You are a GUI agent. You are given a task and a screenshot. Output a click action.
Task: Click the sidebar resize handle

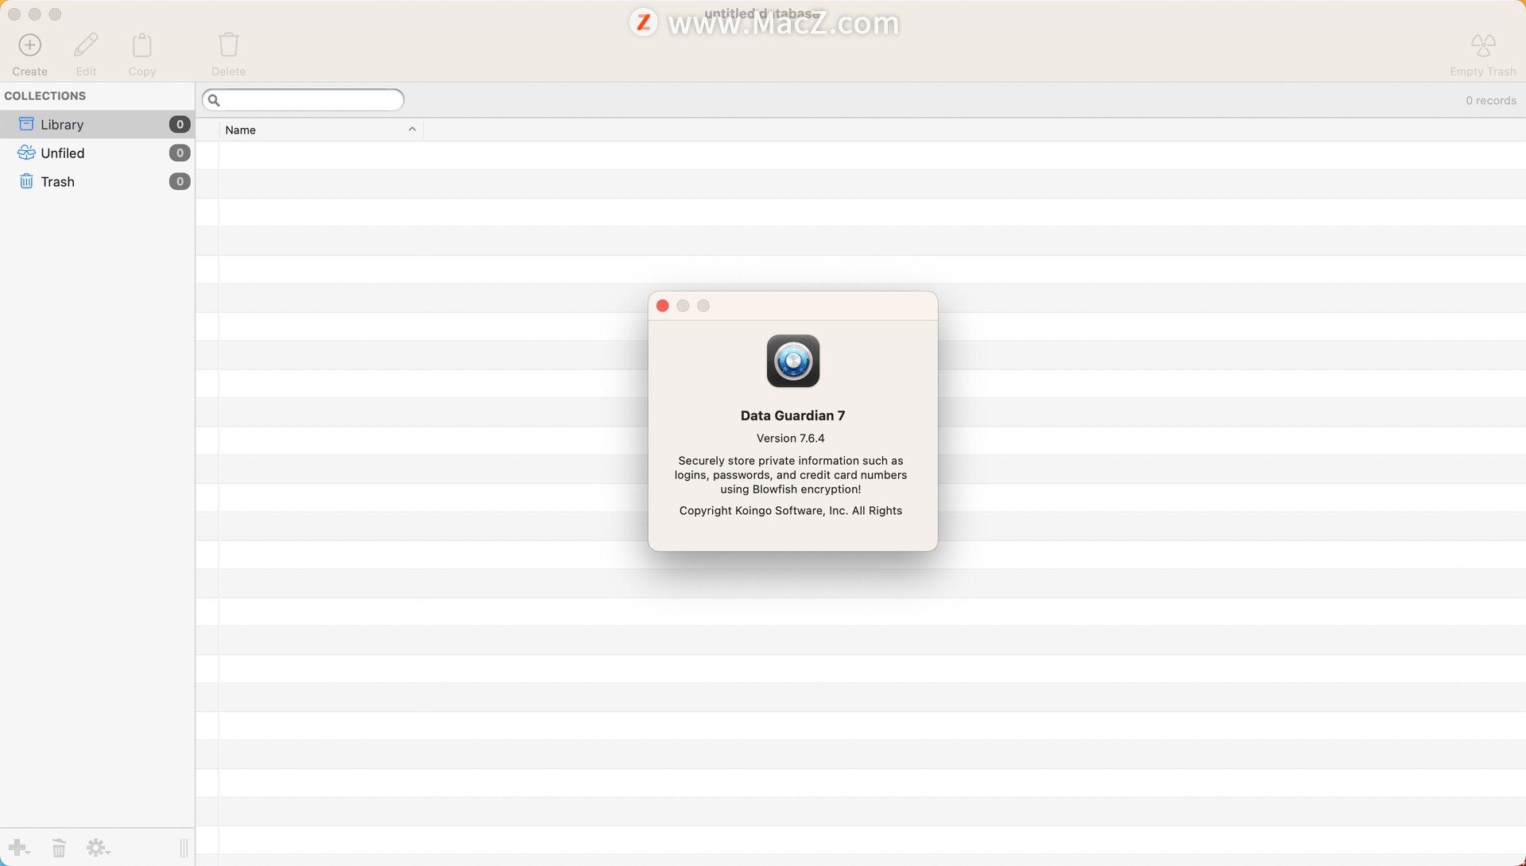pos(184,849)
